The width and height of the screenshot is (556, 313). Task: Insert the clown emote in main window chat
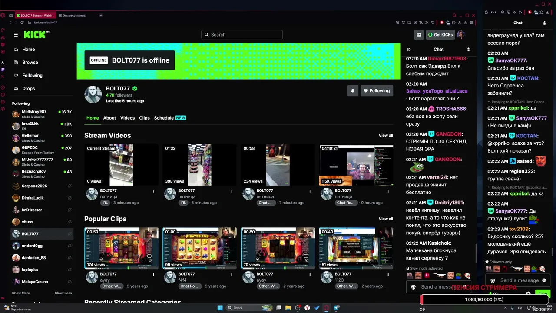[467, 275]
